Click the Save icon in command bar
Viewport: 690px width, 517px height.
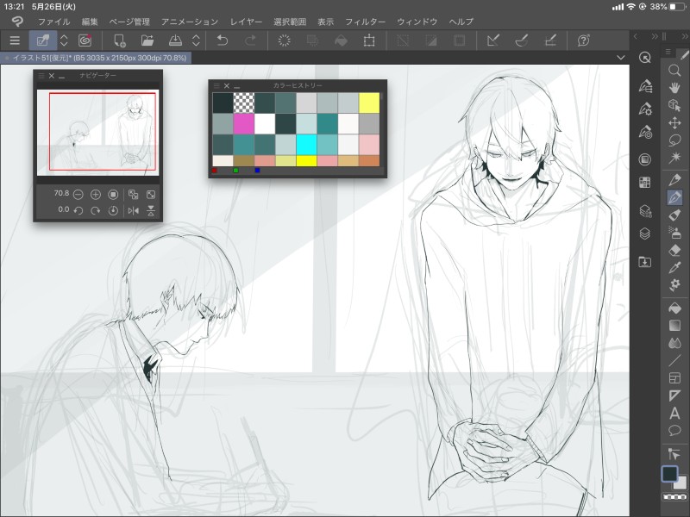176,40
